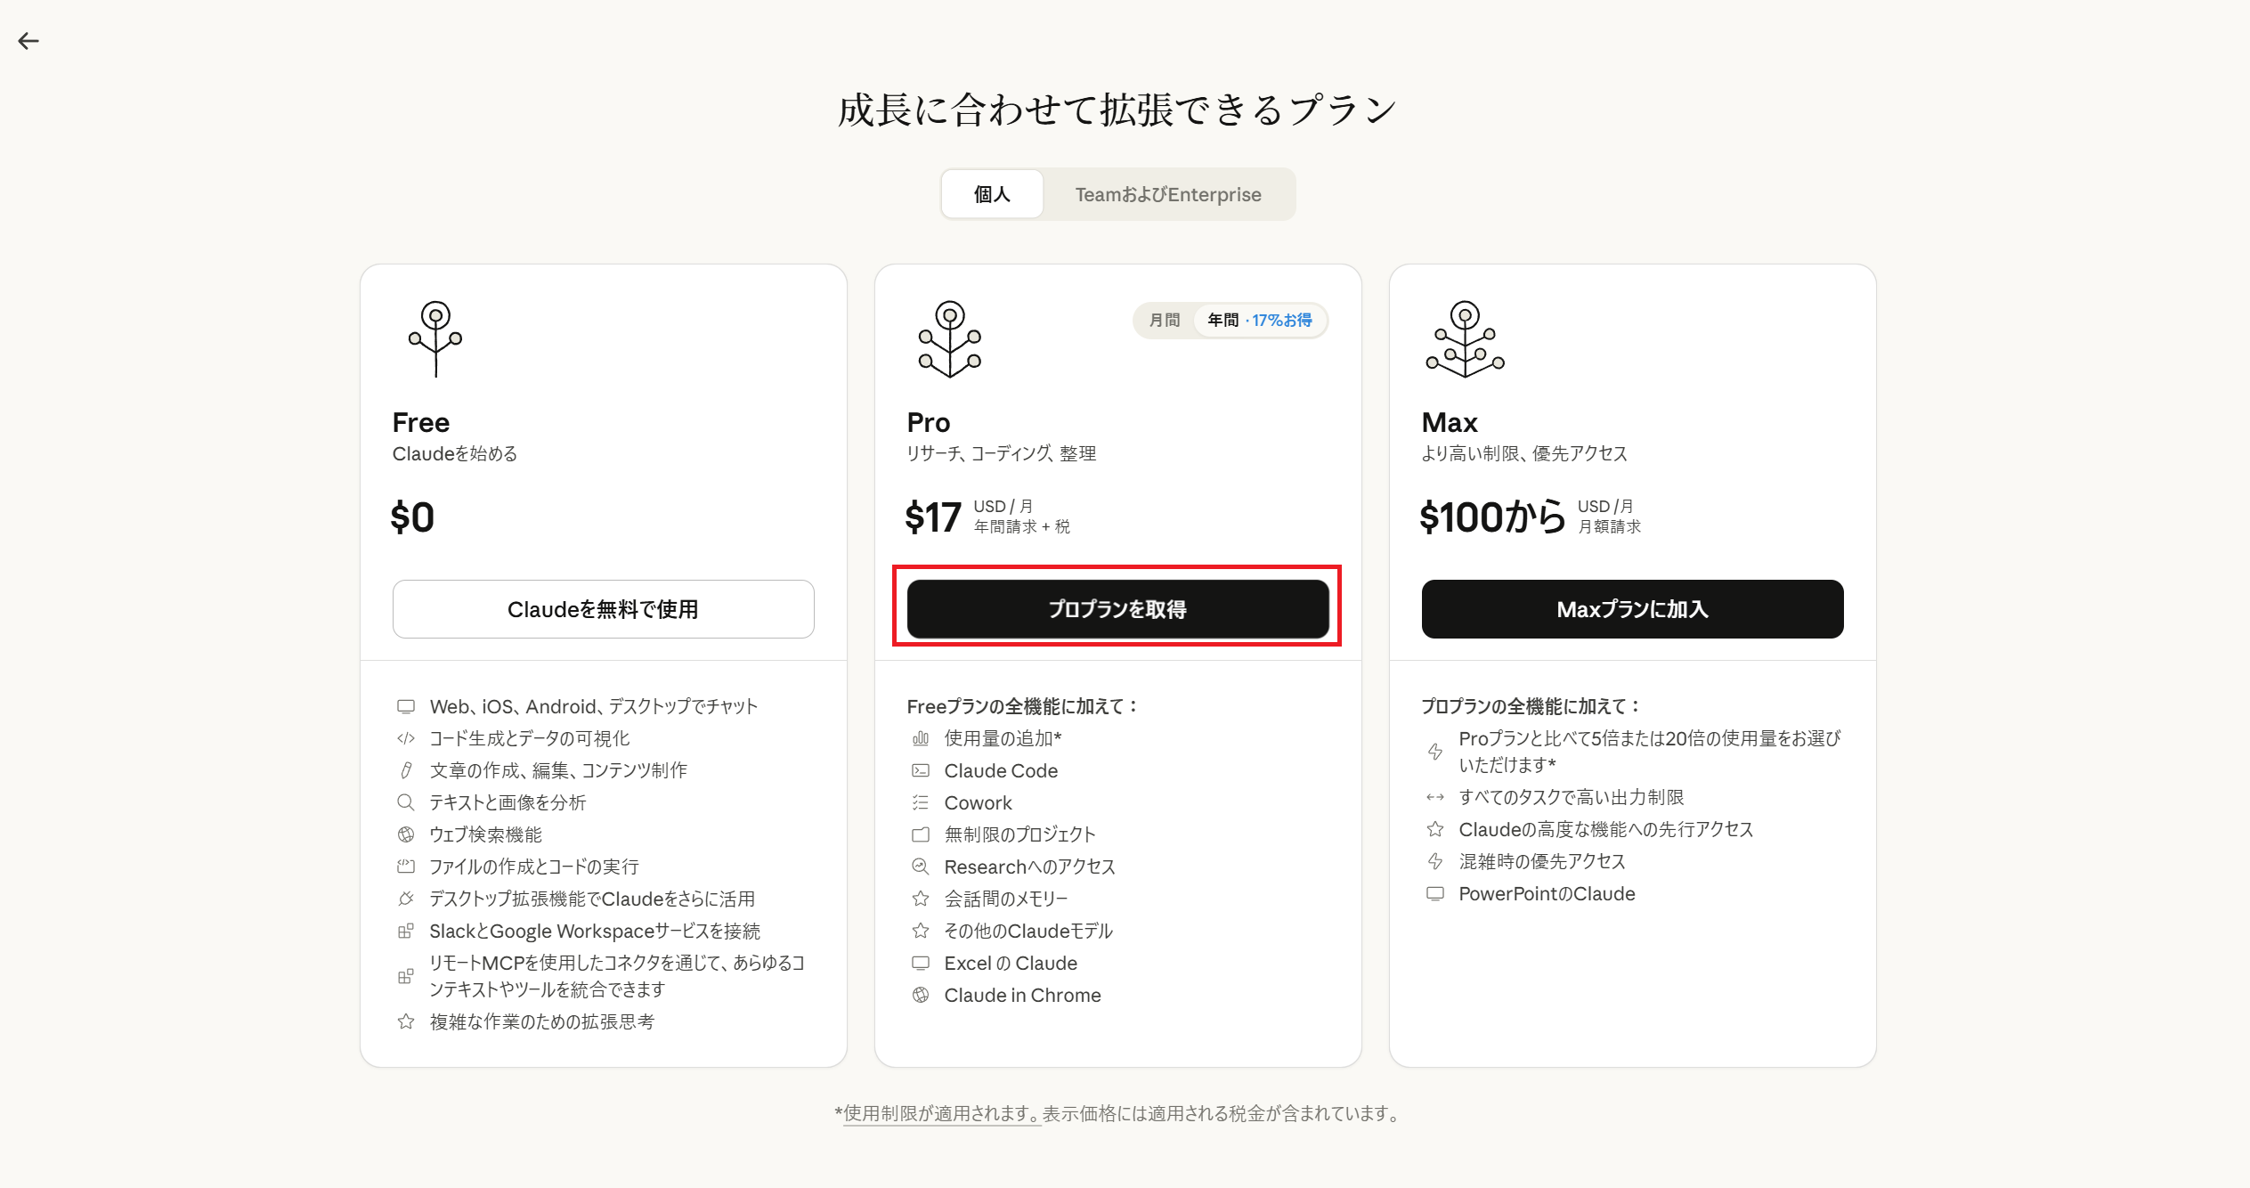Click the Claude Code terminal icon

coord(921,771)
